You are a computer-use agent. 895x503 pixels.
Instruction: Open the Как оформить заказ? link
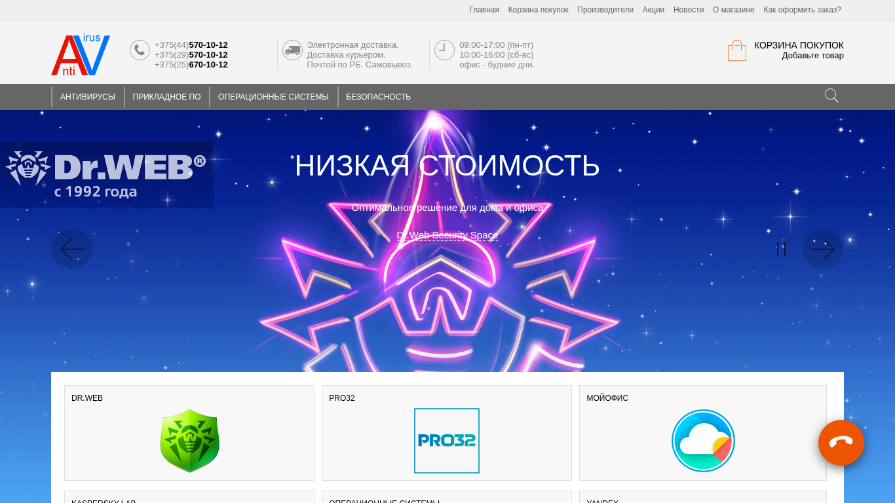tap(802, 10)
